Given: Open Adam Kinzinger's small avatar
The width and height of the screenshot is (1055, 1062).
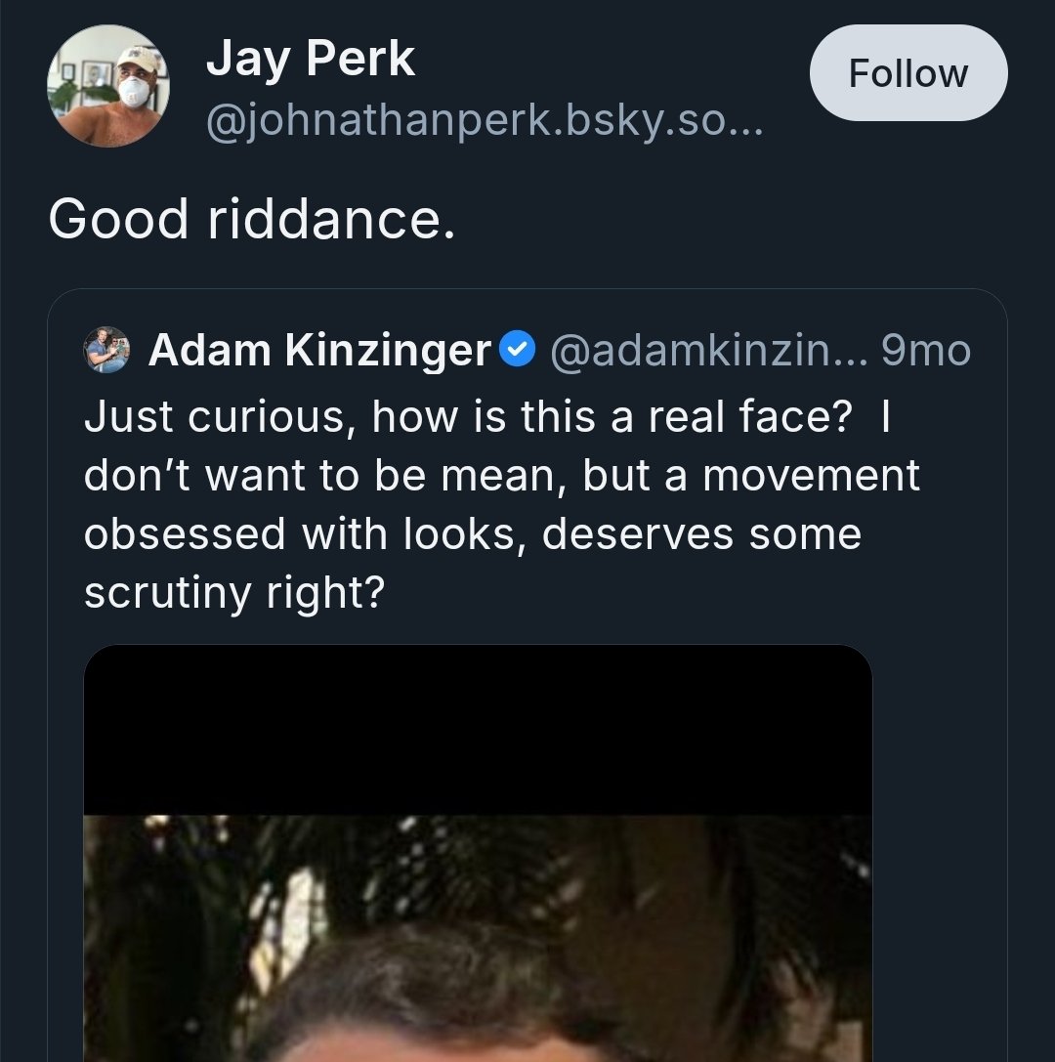Looking at the screenshot, I should (107, 351).
